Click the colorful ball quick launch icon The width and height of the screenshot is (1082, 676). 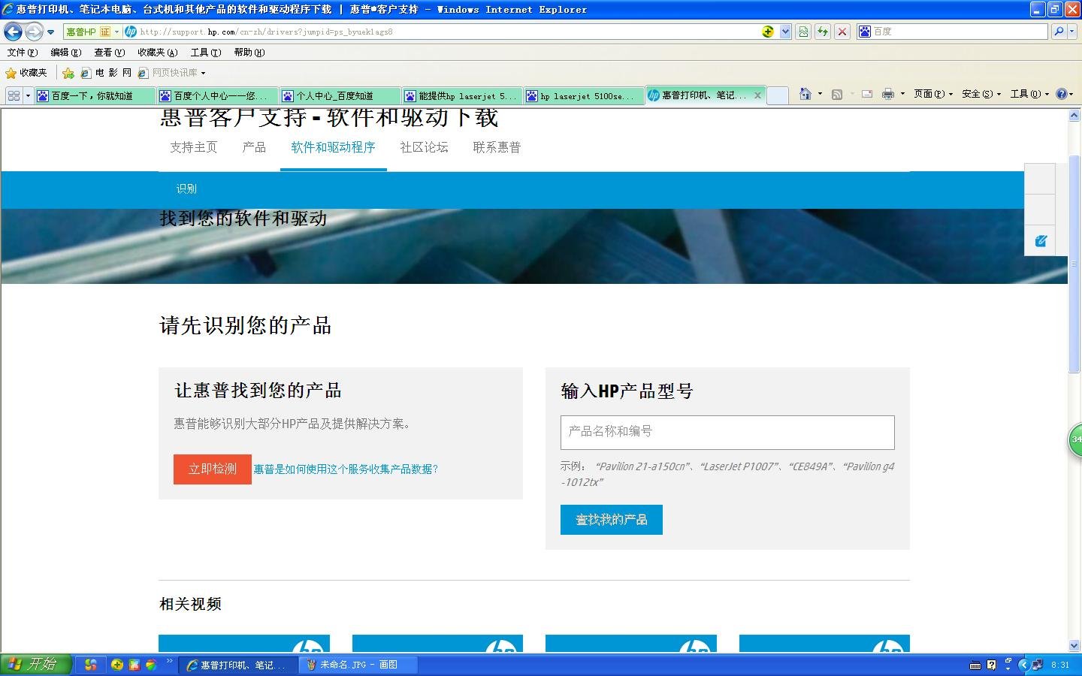point(150,665)
